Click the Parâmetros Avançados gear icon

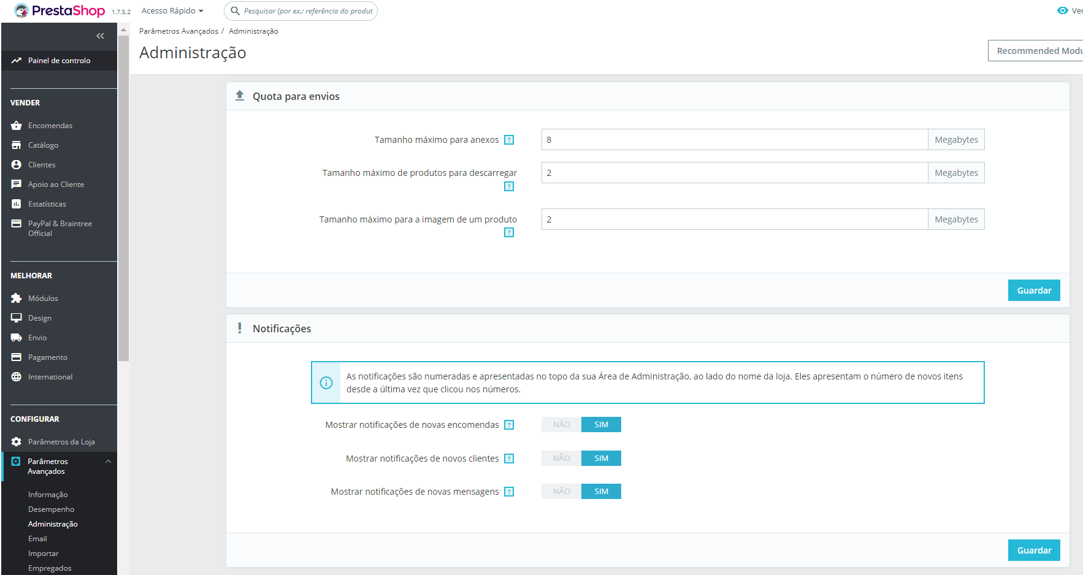16,462
